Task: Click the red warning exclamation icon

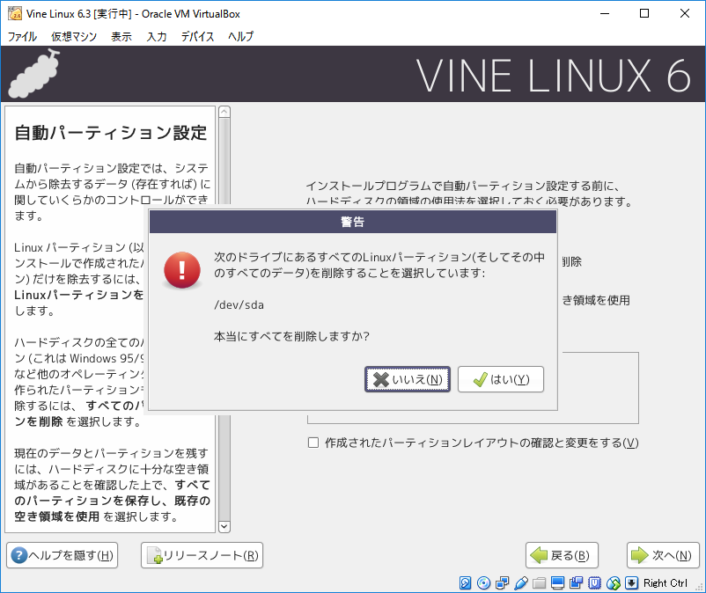Action: [182, 270]
